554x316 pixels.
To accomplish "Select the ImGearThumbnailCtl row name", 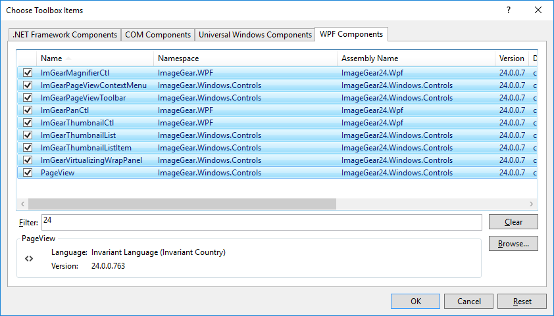I will tap(78, 123).
